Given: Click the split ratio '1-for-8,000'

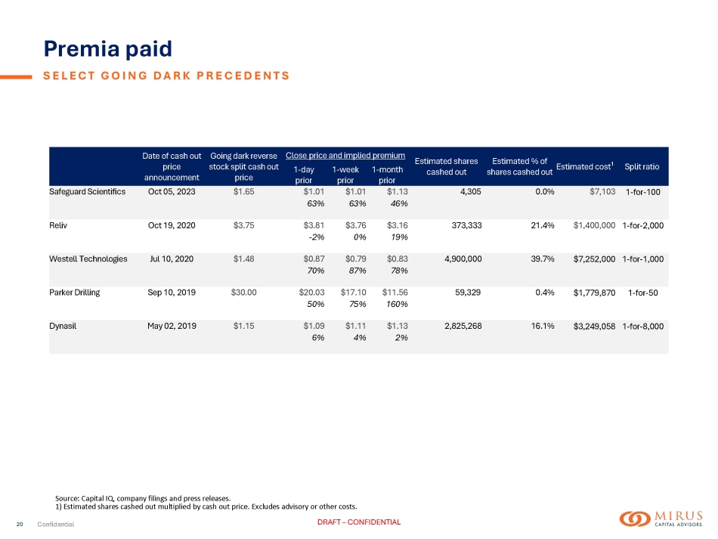Looking at the screenshot, I should [x=643, y=326].
